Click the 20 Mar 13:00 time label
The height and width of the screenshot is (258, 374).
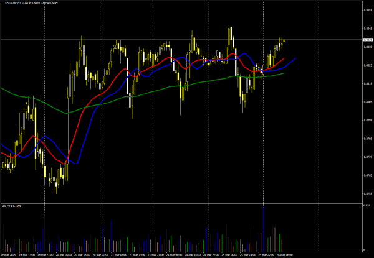(x=81, y=254)
